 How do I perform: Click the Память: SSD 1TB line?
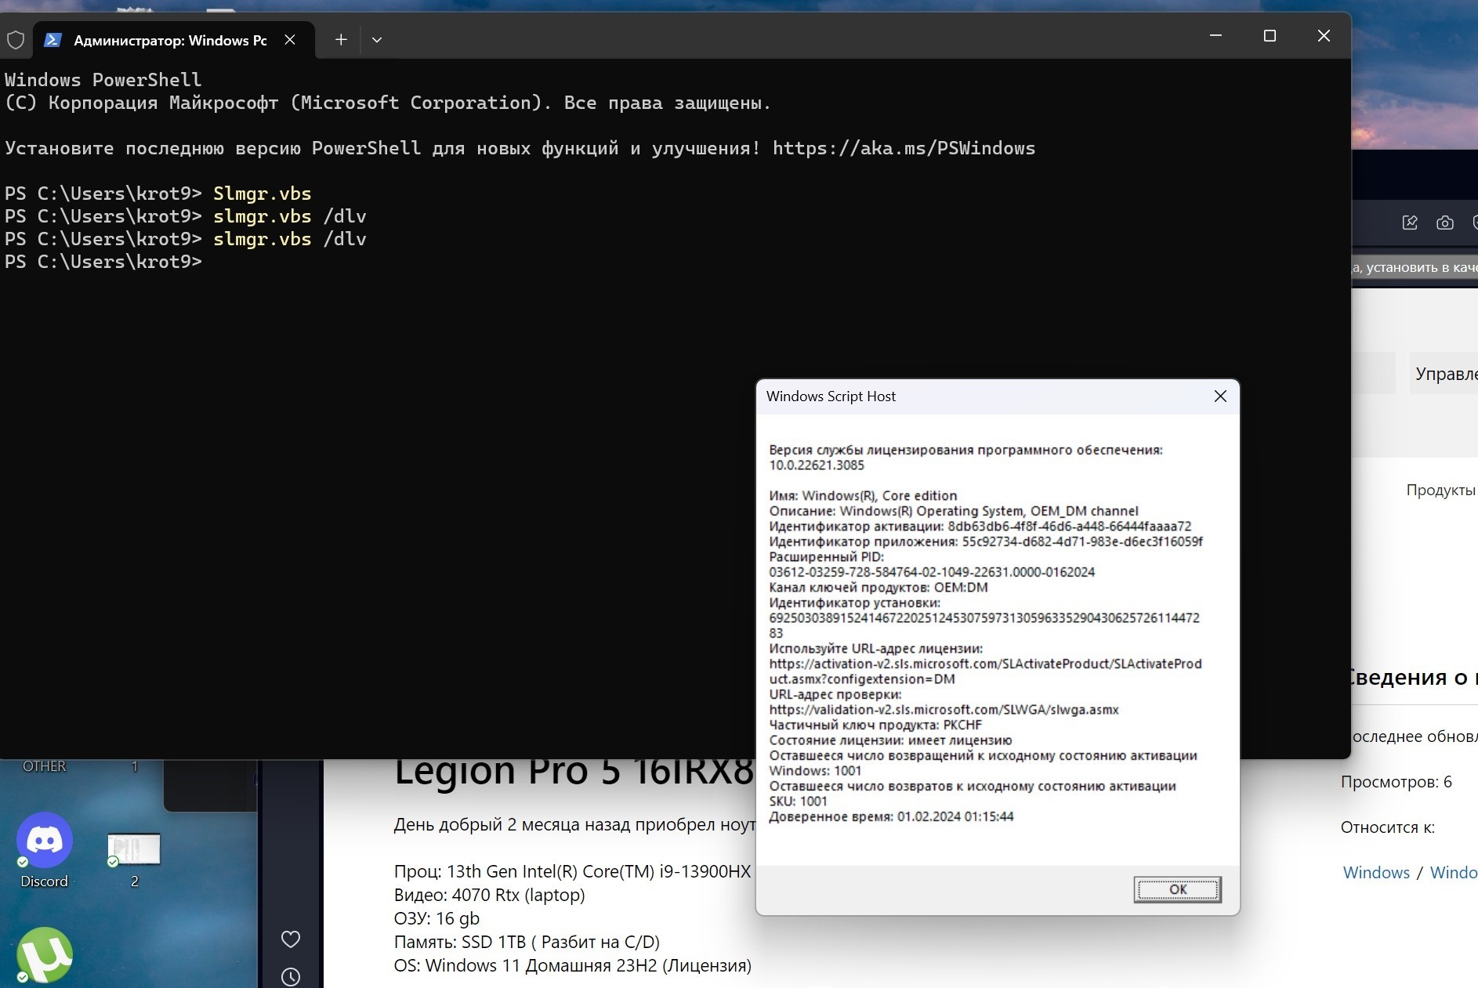tap(527, 942)
